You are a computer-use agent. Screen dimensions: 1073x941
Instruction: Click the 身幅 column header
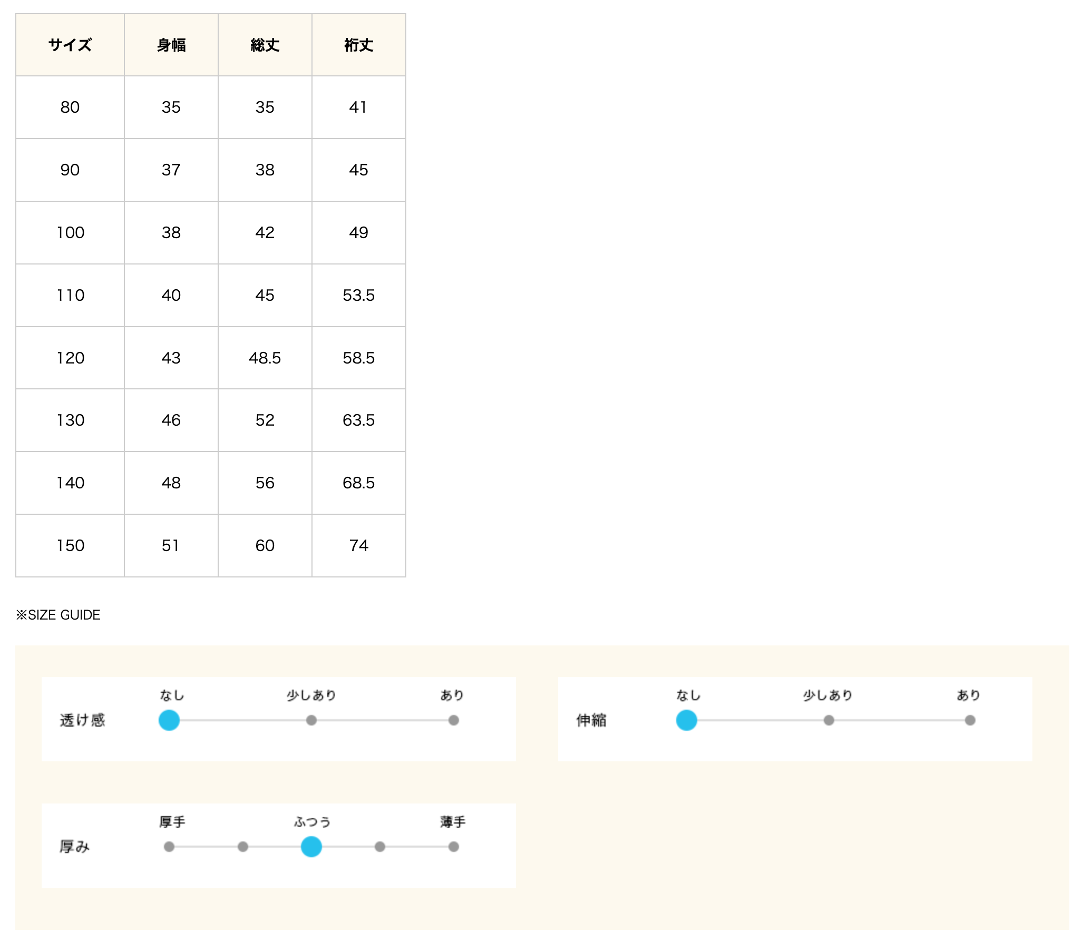point(171,45)
